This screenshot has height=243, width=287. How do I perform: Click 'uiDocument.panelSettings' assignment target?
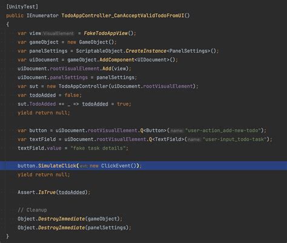click(x=53, y=78)
